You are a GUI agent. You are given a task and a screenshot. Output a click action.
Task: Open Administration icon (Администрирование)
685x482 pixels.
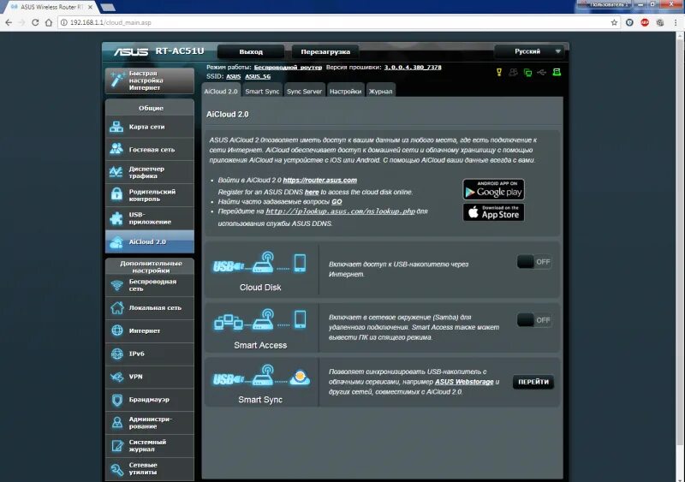pos(116,422)
